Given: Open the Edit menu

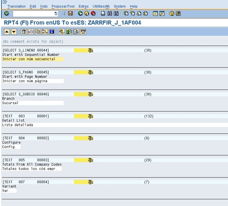Looking at the screenshot, I should (x=33, y=6).
